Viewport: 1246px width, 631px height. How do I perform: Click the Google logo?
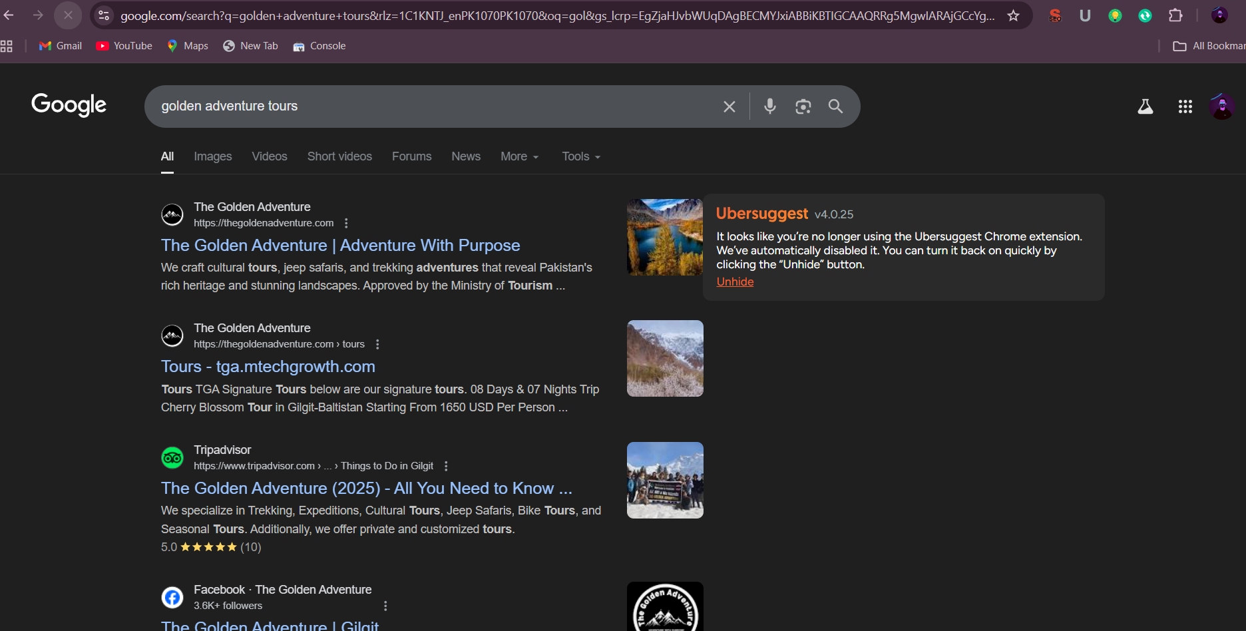pos(69,105)
